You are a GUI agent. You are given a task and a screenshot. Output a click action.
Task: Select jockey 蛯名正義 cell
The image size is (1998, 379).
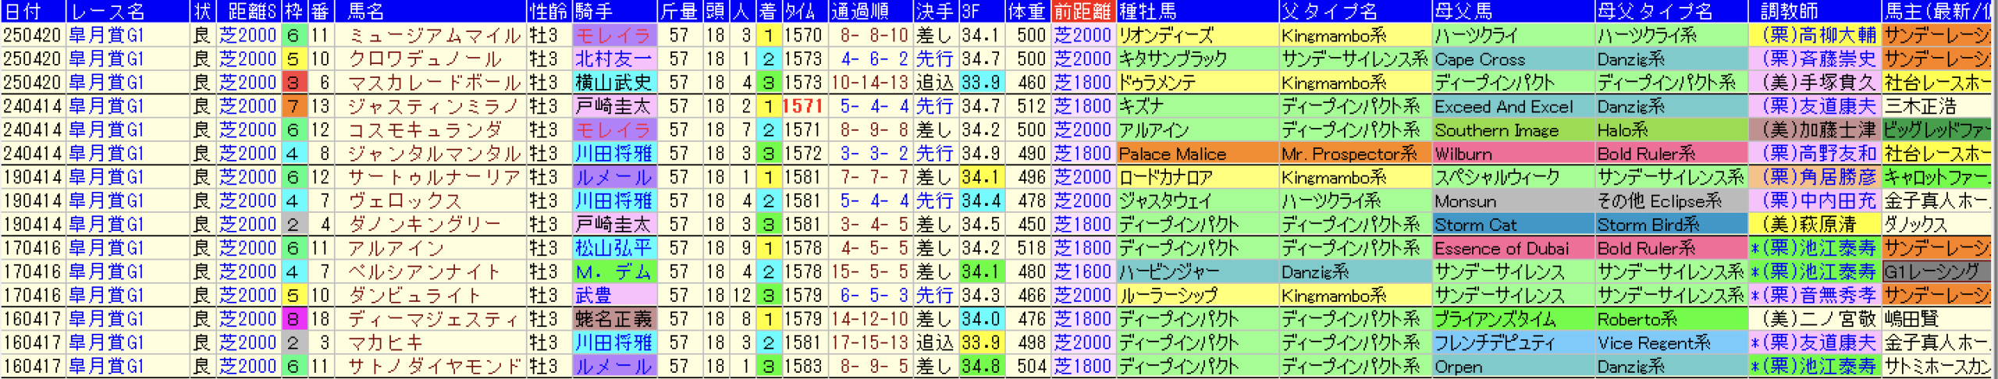pos(613,320)
